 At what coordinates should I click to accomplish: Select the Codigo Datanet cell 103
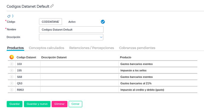pyautogui.click(x=28, y=64)
